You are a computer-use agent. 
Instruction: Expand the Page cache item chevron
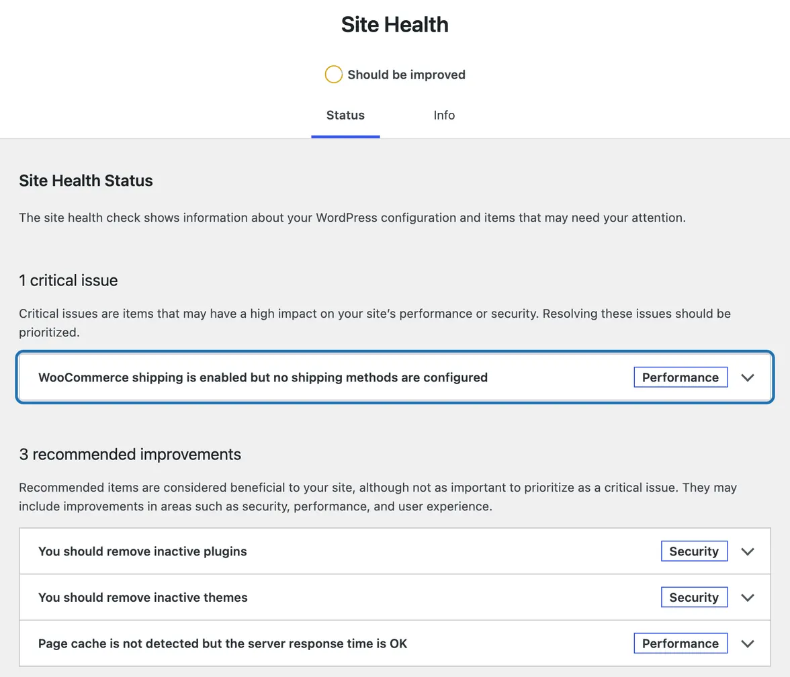point(748,643)
